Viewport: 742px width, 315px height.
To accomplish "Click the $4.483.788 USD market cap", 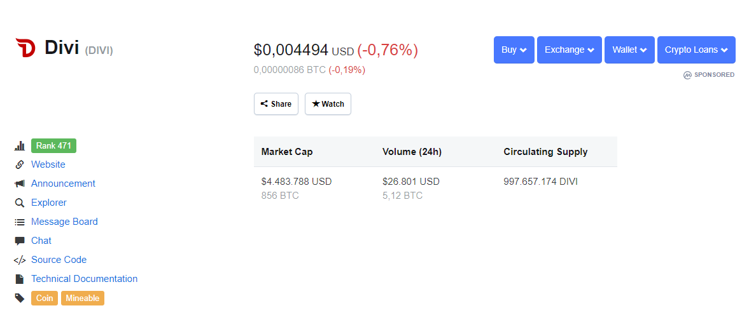I will point(297,182).
